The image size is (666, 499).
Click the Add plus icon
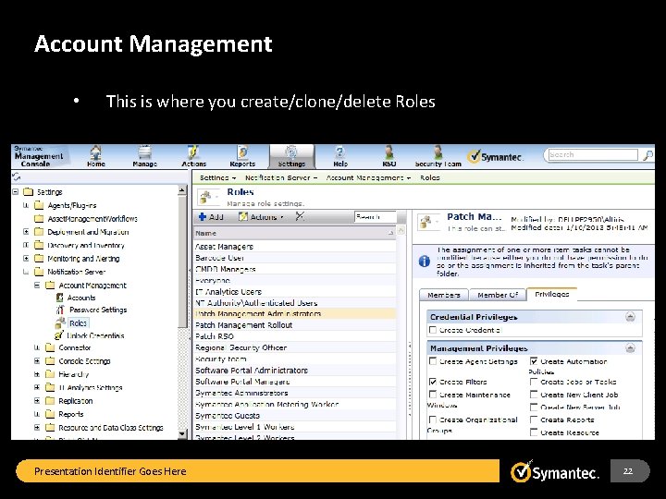203,217
